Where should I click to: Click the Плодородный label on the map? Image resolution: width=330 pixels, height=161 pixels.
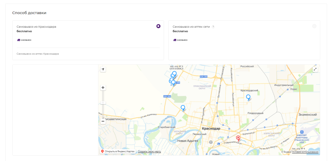[x=255, y=113]
